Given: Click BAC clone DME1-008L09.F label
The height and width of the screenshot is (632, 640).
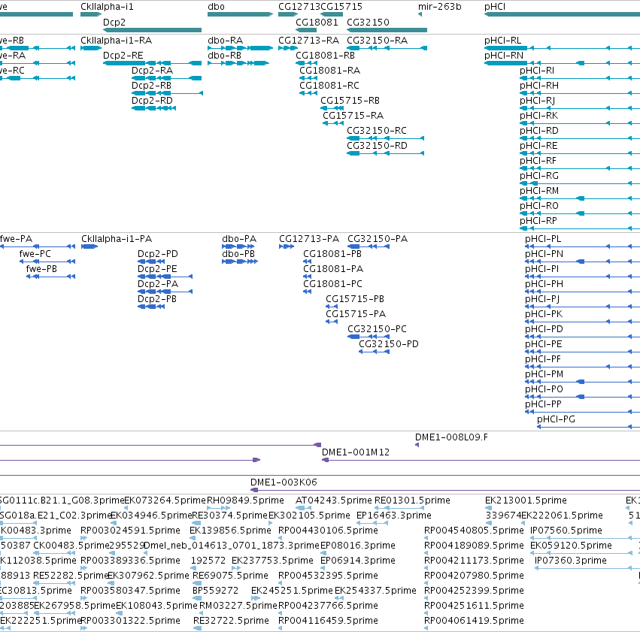Looking at the screenshot, I should click(x=451, y=437).
